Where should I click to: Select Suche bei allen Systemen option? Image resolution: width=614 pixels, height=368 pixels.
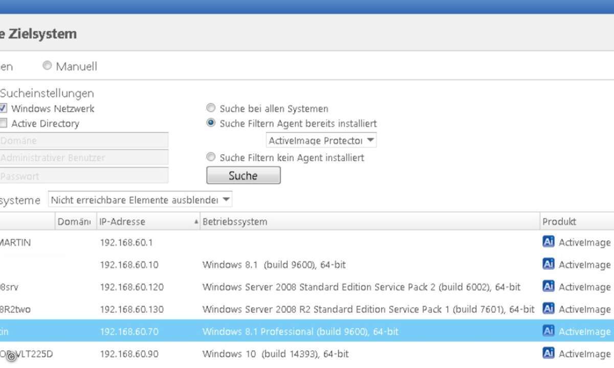[211, 108]
